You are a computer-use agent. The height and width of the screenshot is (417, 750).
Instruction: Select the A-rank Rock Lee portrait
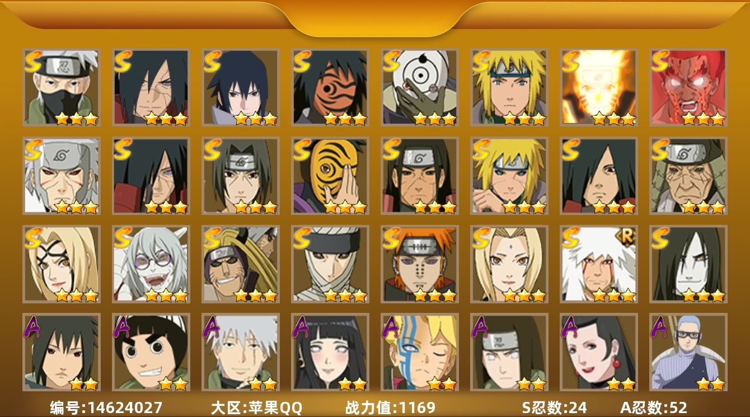(151, 352)
